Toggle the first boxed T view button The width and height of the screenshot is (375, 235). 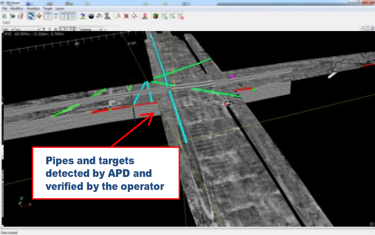[x=48, y=16]
